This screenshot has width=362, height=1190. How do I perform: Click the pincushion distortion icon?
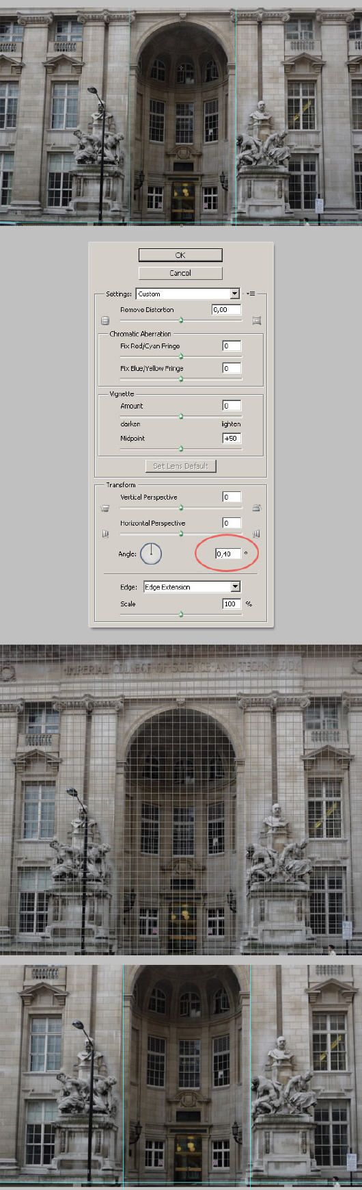pyautogui.click(x=257, y=320)
